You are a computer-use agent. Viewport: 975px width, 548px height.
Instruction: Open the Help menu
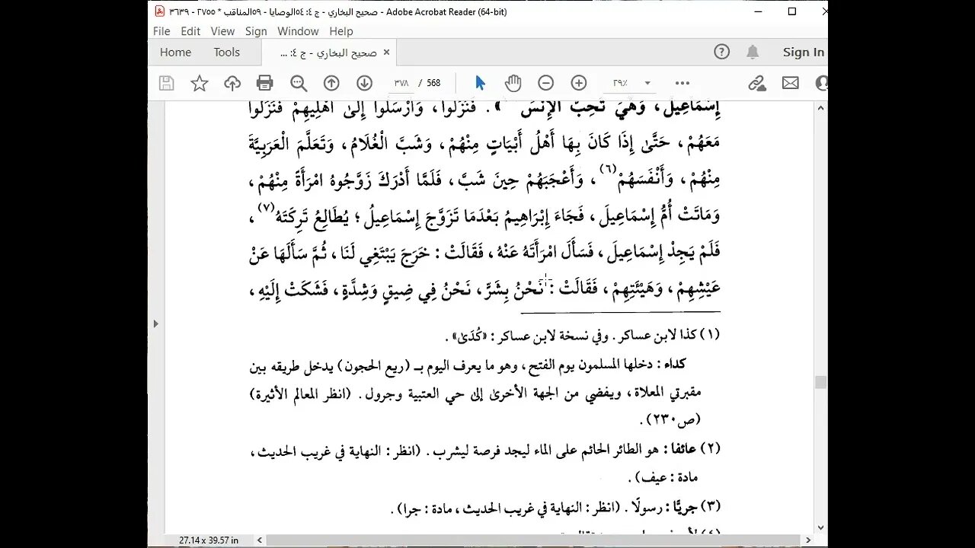coord(341,31)
